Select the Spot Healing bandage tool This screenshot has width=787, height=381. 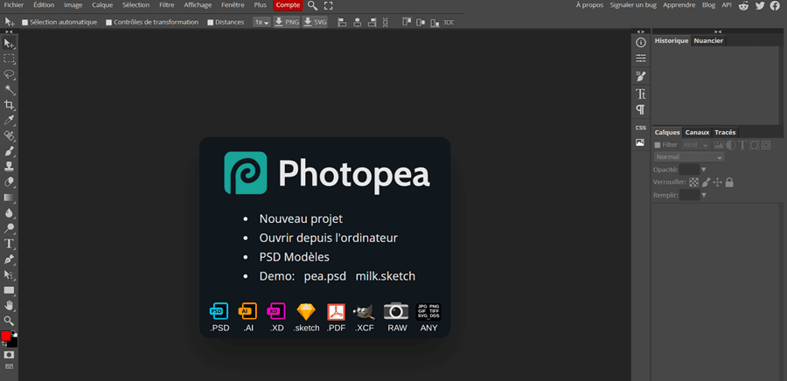point(9,135)
